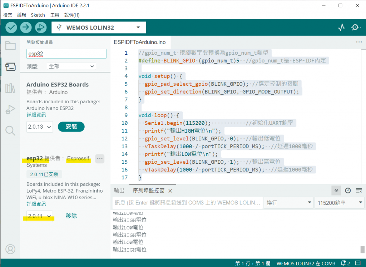Click the Verify sketch checkmark button
The height and width of the screenshot is (267, 366).
coord(11,28)
